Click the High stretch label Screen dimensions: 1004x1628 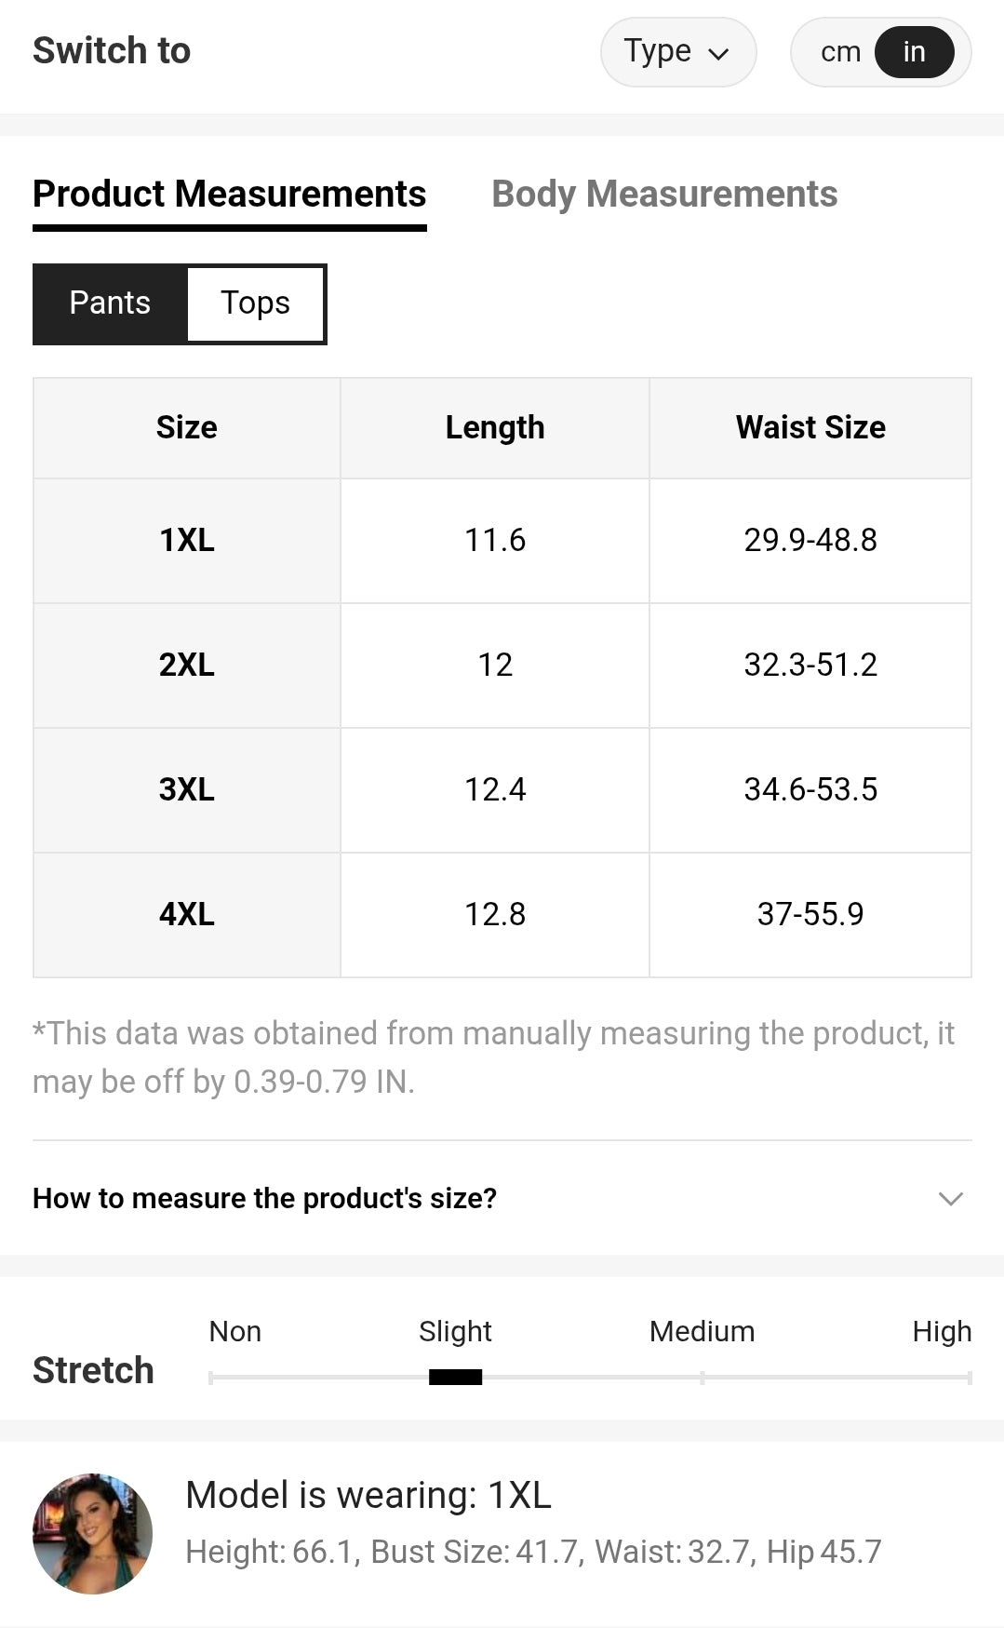tap(942, 1331)
